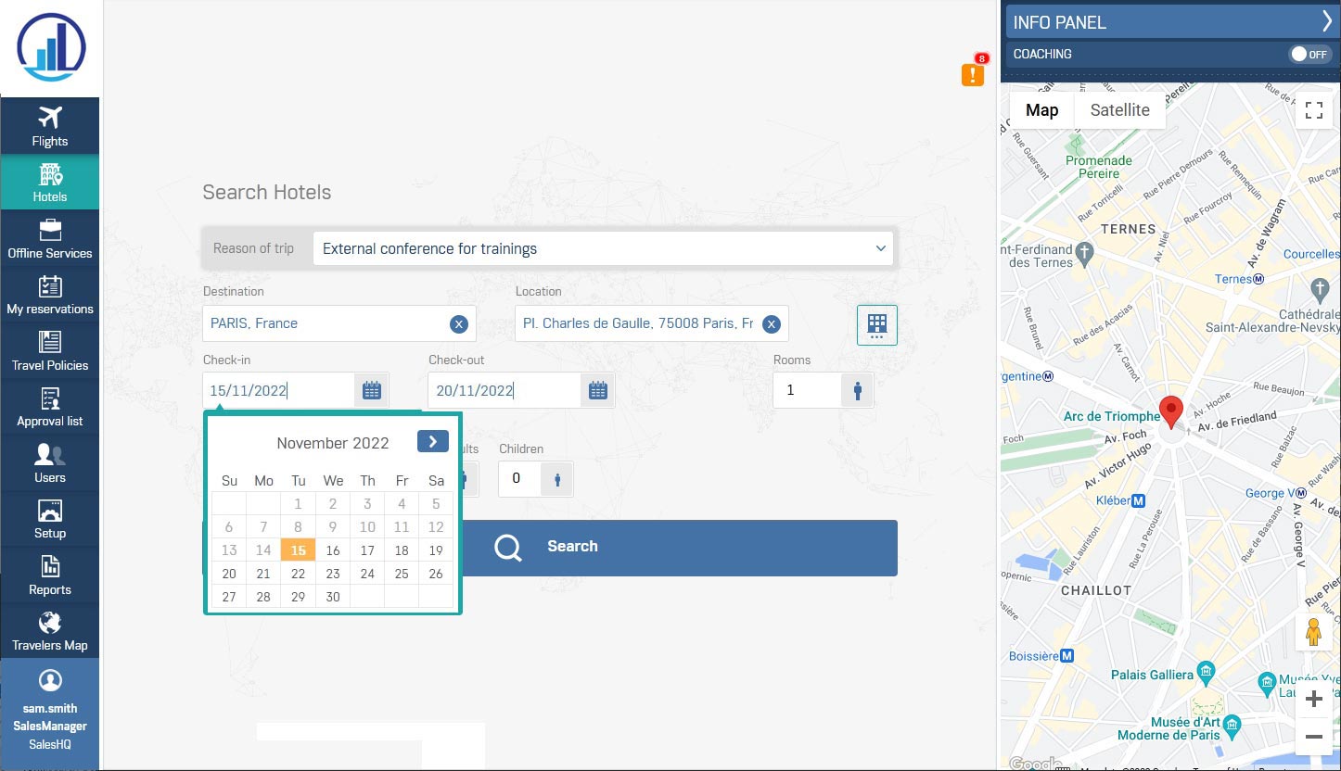
Task: Clear the PARIS, France destination field
Action: click(x=458, y=324)
